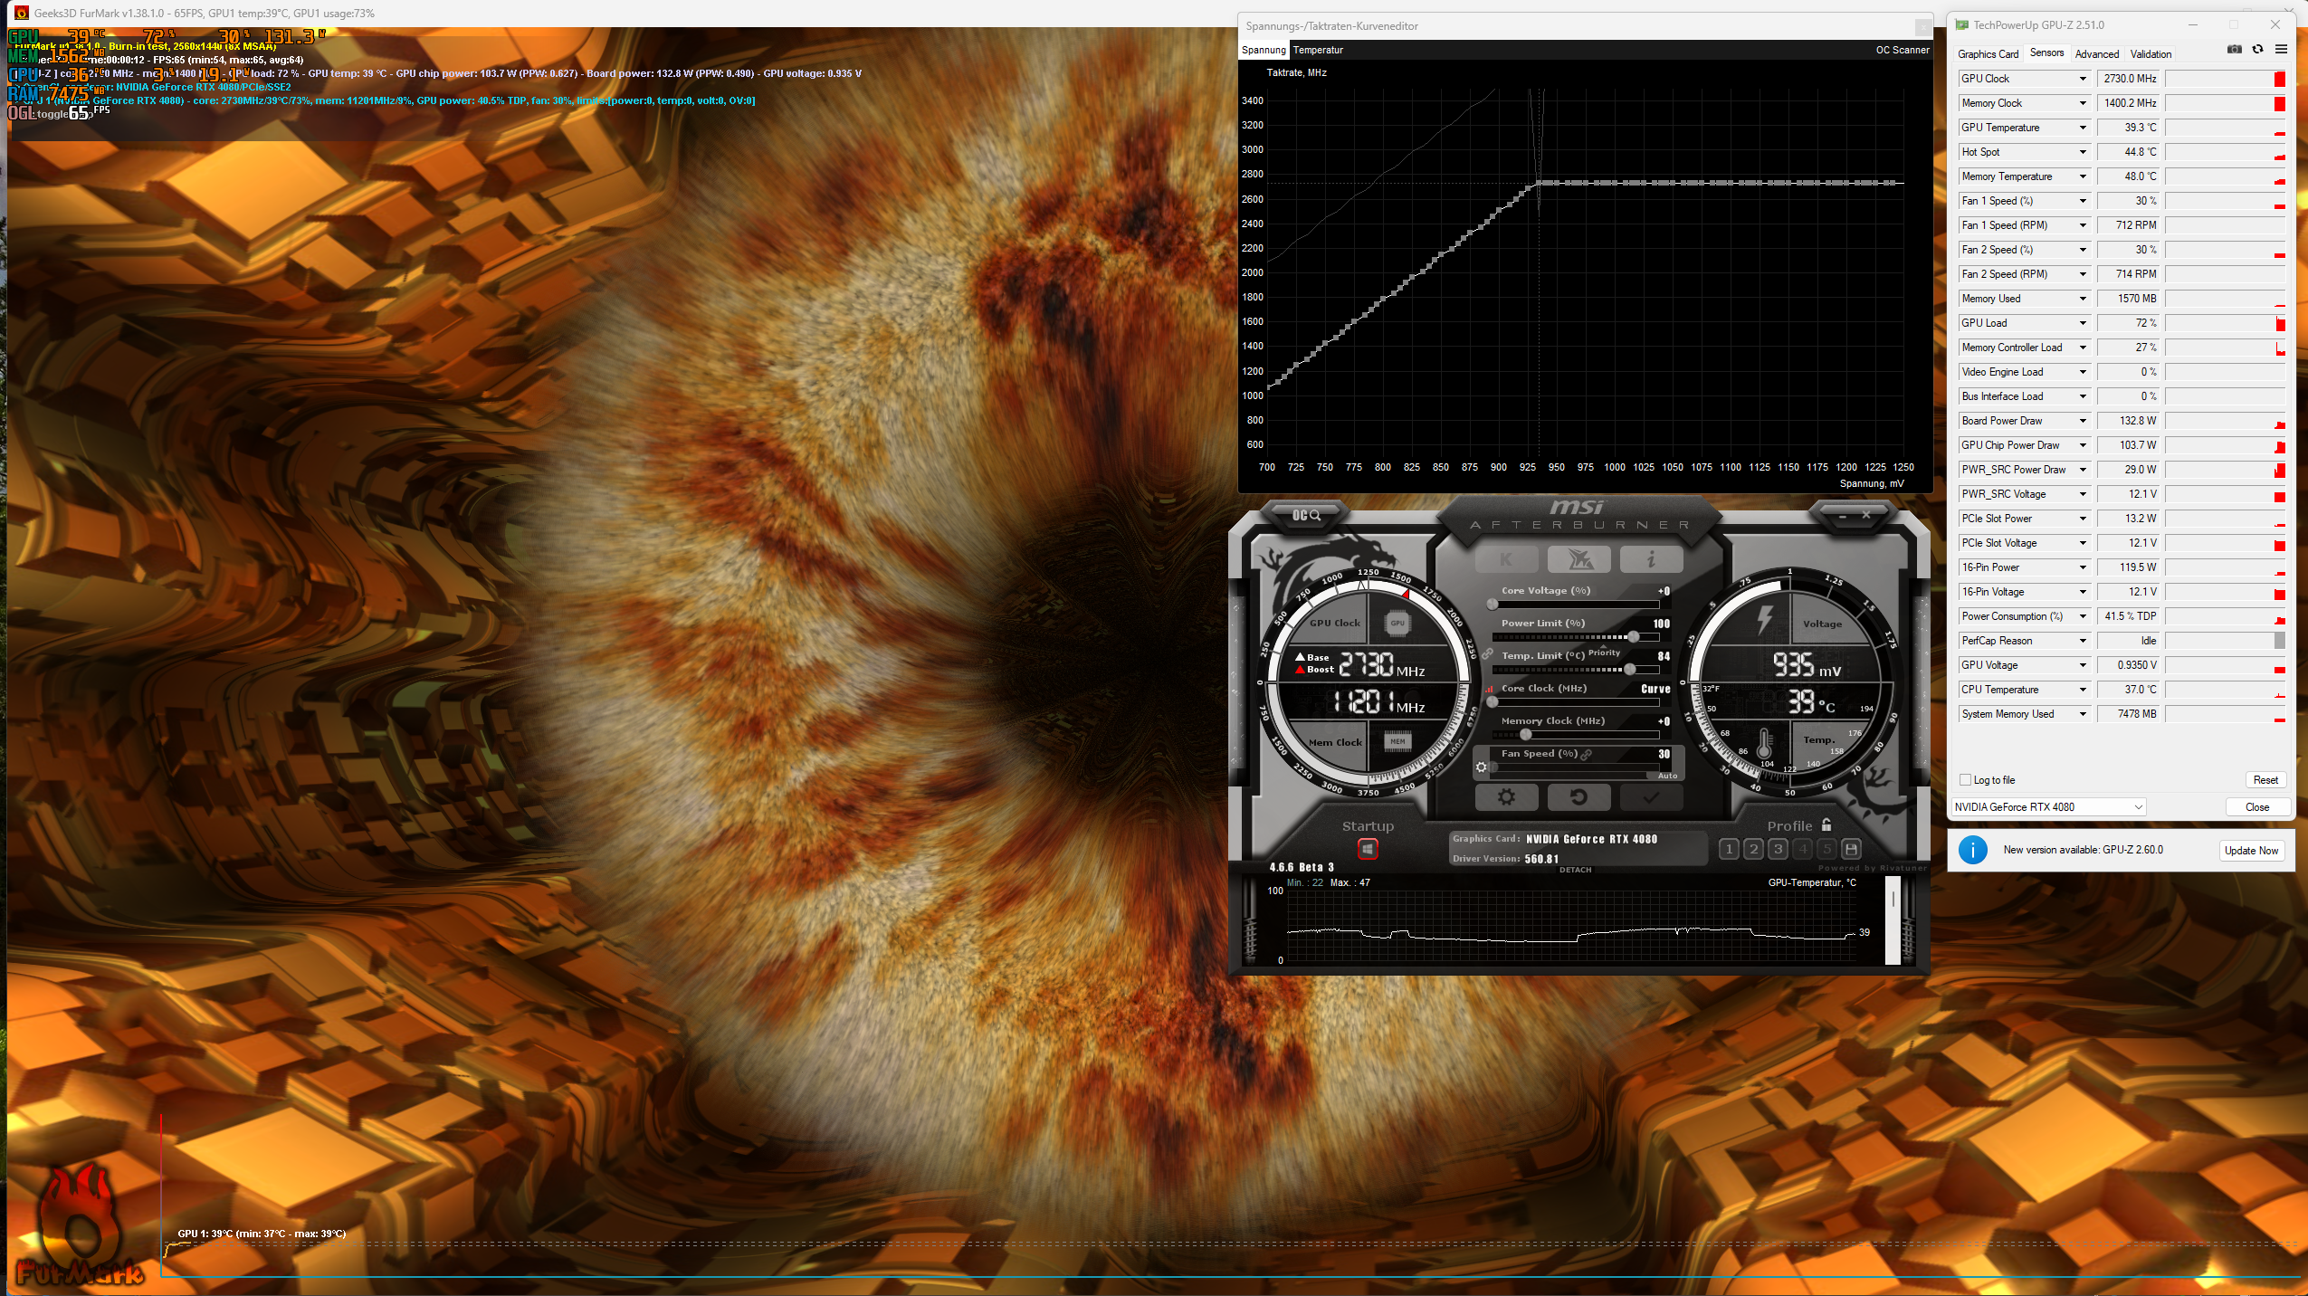Image resolution: width=2308 pixels, height=1296 pixels.
Task: Enable the Log to file checkbox
Action: (x=1964, y=779)
